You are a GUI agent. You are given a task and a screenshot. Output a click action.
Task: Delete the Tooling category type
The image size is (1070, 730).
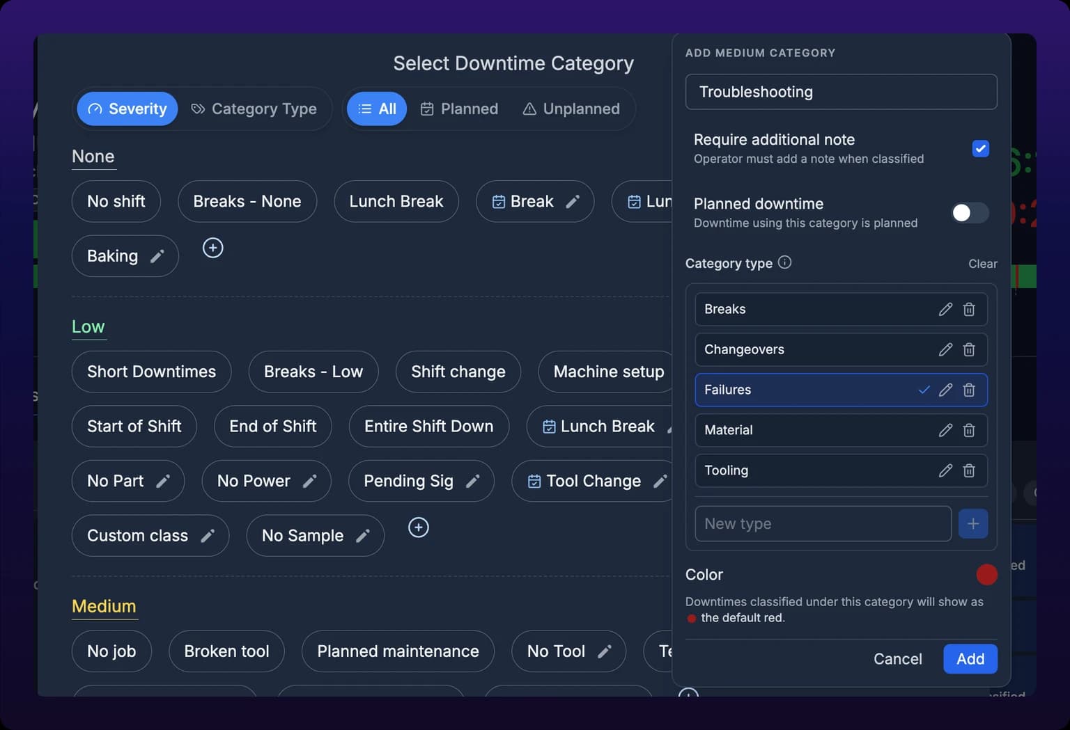click(x=969, y=470)
